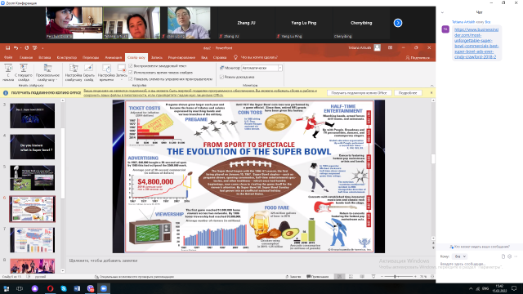
Task: Toggle Use Timings checkbox
Action: (131, 73)
